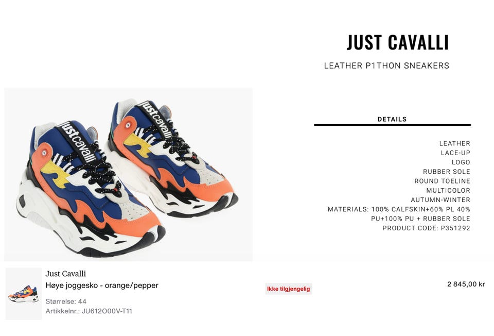Open the large sneaker product image
Viewport: 494px width, 336px height.
pos(128,175)
